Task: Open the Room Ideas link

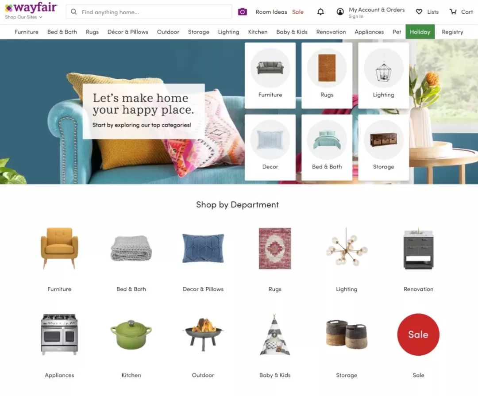Action: pyautogui.click(x=271, y=12)
